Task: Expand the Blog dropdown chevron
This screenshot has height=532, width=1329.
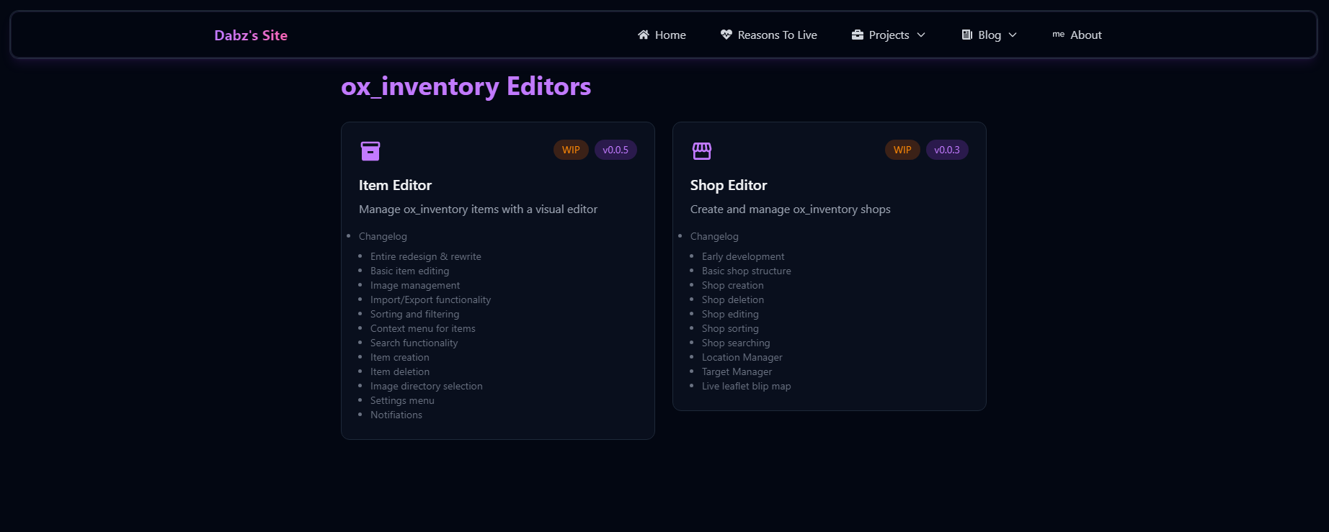Action: pos(1013,35)
